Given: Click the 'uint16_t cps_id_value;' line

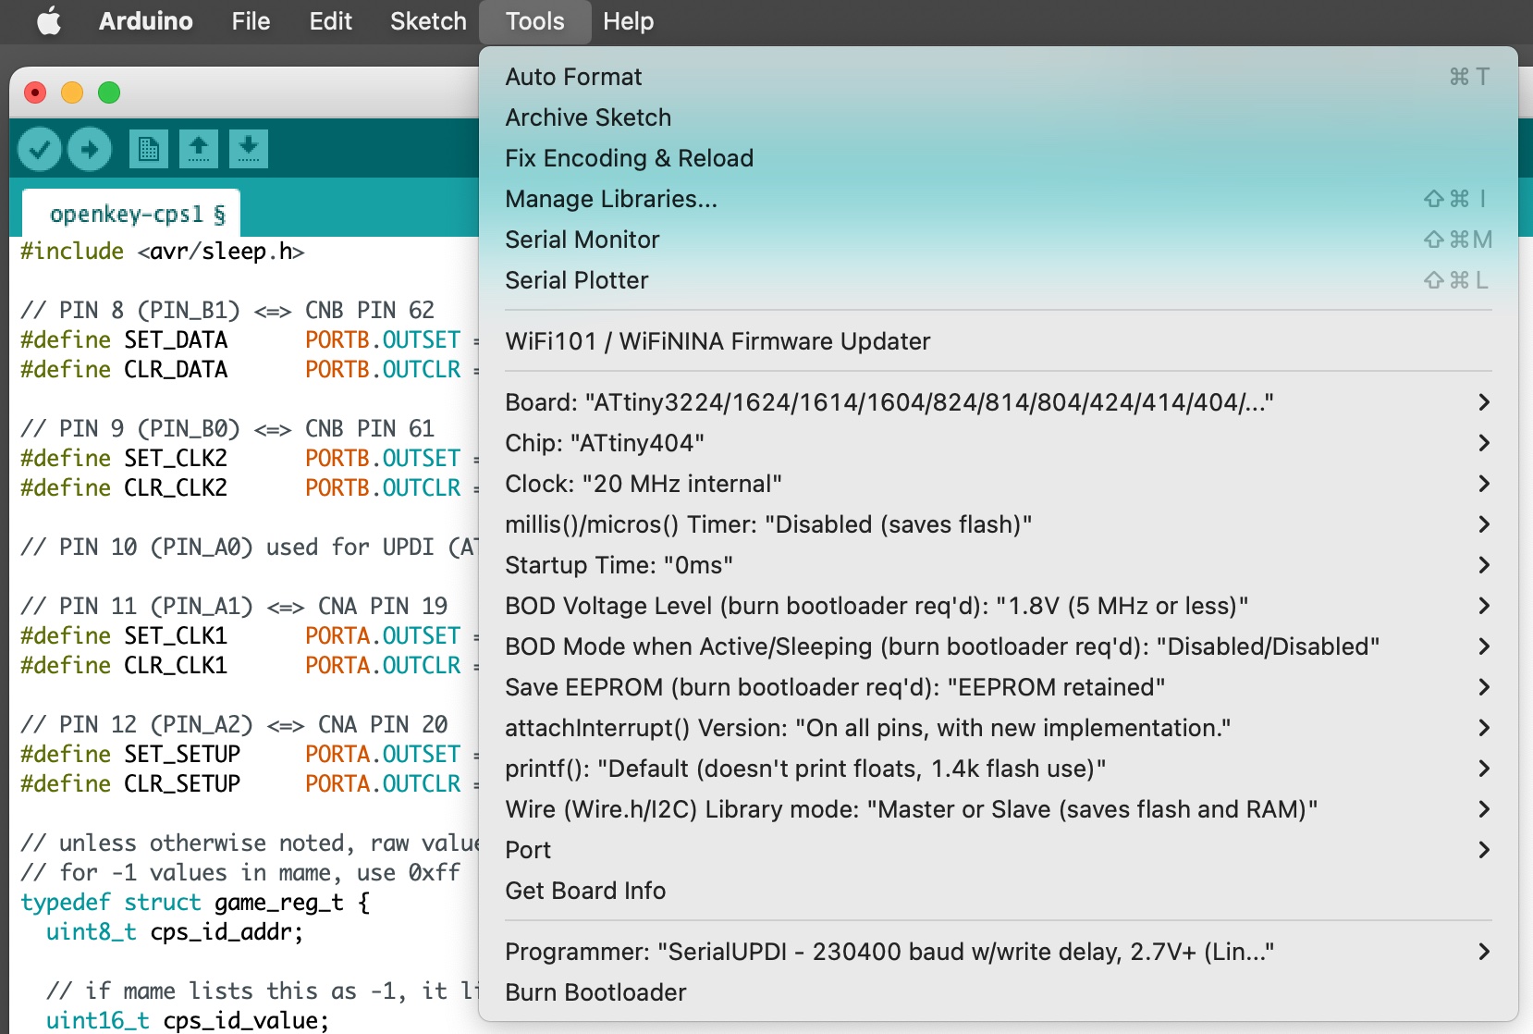Looking at the screenshot, I should pyautogui.click(x=188, y=1021).
